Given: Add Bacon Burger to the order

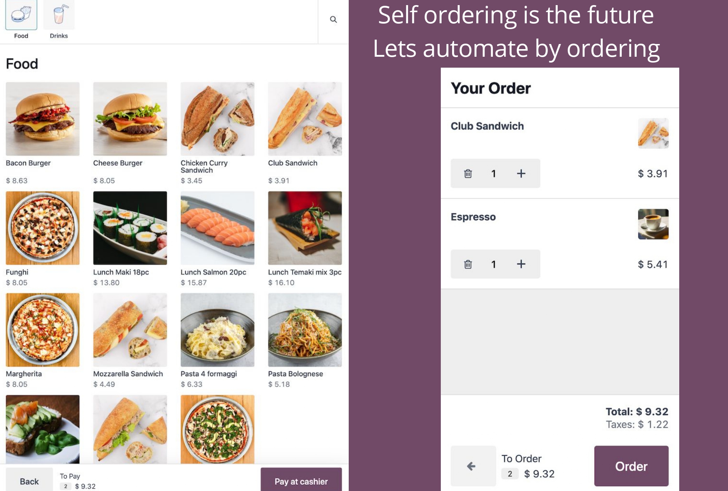Looking at the screenshot, I should [x=43, y=119].
